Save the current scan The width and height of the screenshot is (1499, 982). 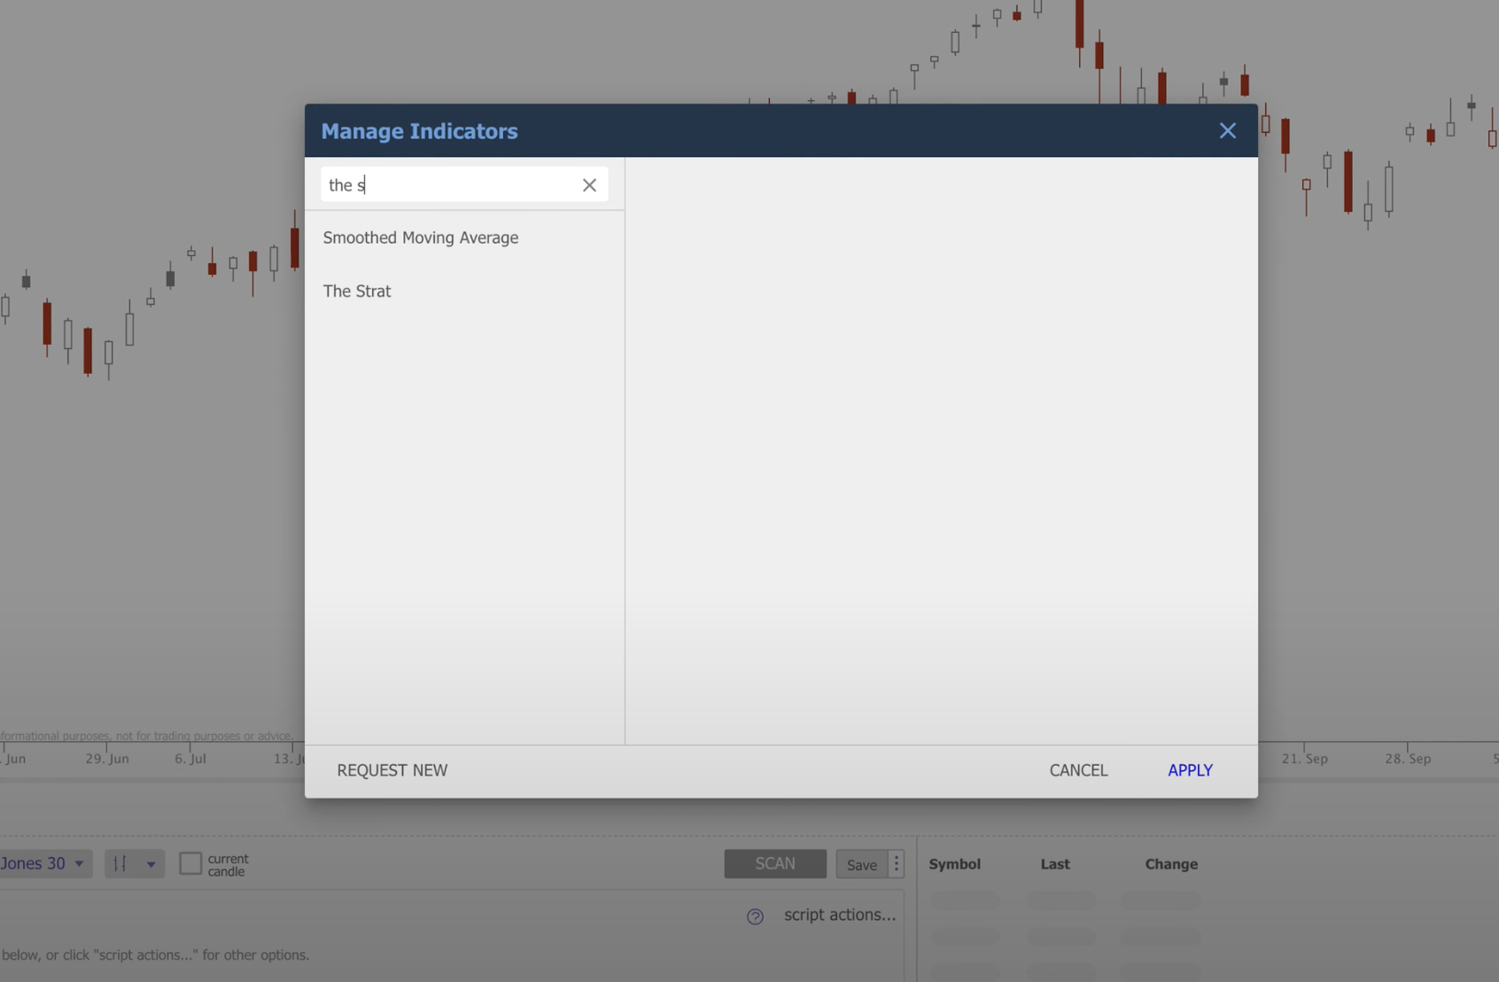point(860,864)
